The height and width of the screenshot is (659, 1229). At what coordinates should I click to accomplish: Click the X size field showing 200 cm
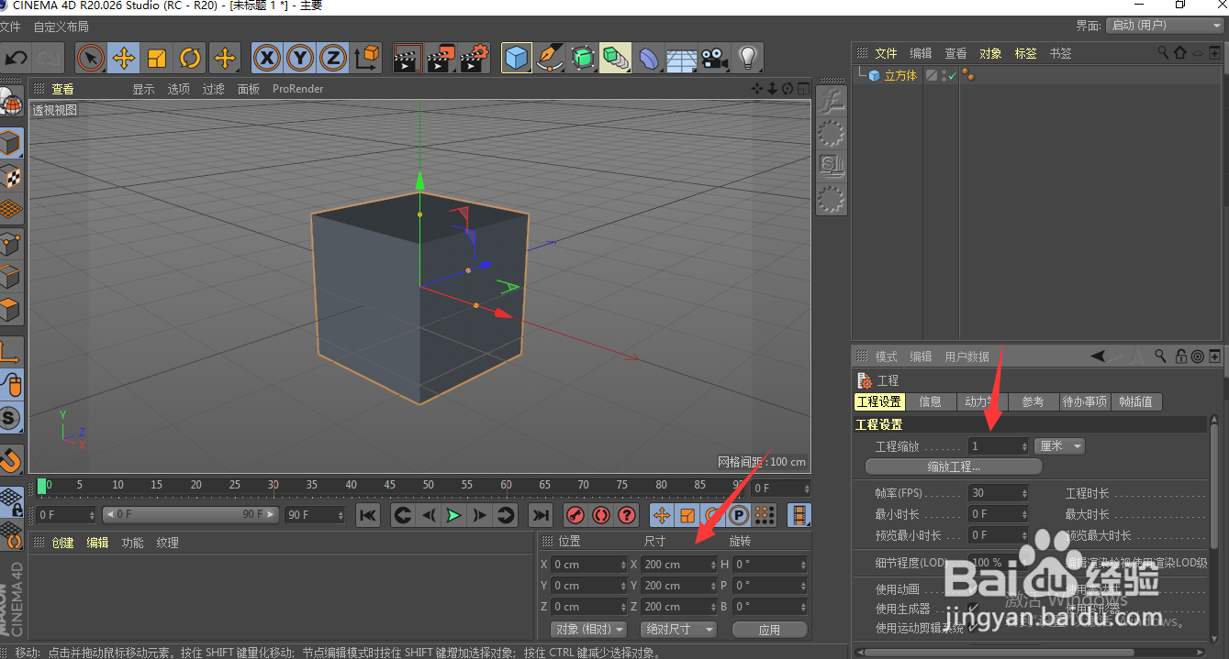(676, 566)
